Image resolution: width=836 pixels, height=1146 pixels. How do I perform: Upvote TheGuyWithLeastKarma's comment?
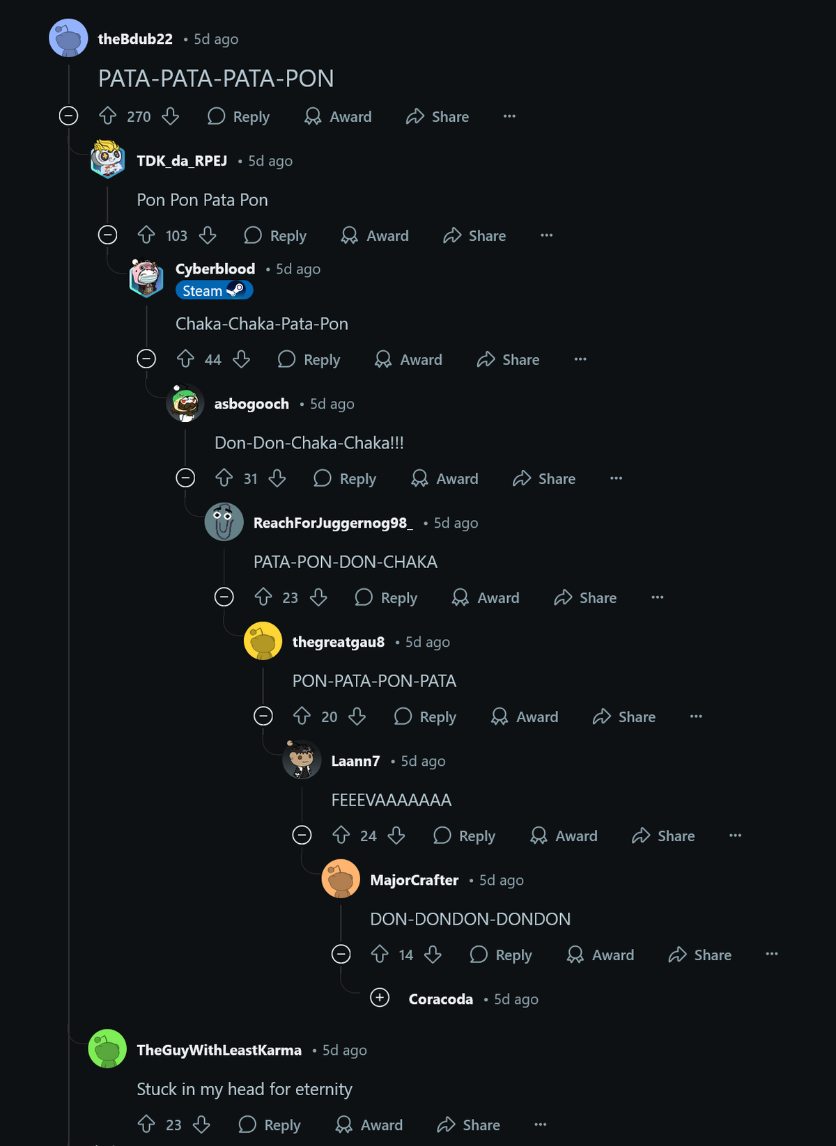click(x=146, y=1124)
